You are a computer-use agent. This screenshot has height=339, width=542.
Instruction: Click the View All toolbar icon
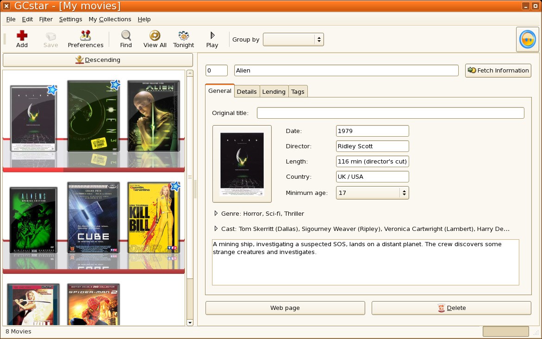pyautogui.click(x=155, y=36)
